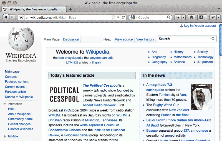Click the magnitude 7.2 earthquake link
The width and height of the screenshot is (222, 141).
(159, 87)
